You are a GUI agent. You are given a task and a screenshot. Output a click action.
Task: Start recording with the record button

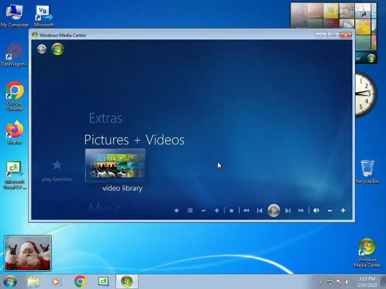click(x=176, y=211)
